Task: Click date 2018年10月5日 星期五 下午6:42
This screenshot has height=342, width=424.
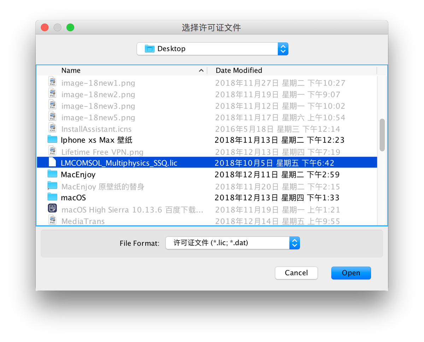Action: coord(275,163)
